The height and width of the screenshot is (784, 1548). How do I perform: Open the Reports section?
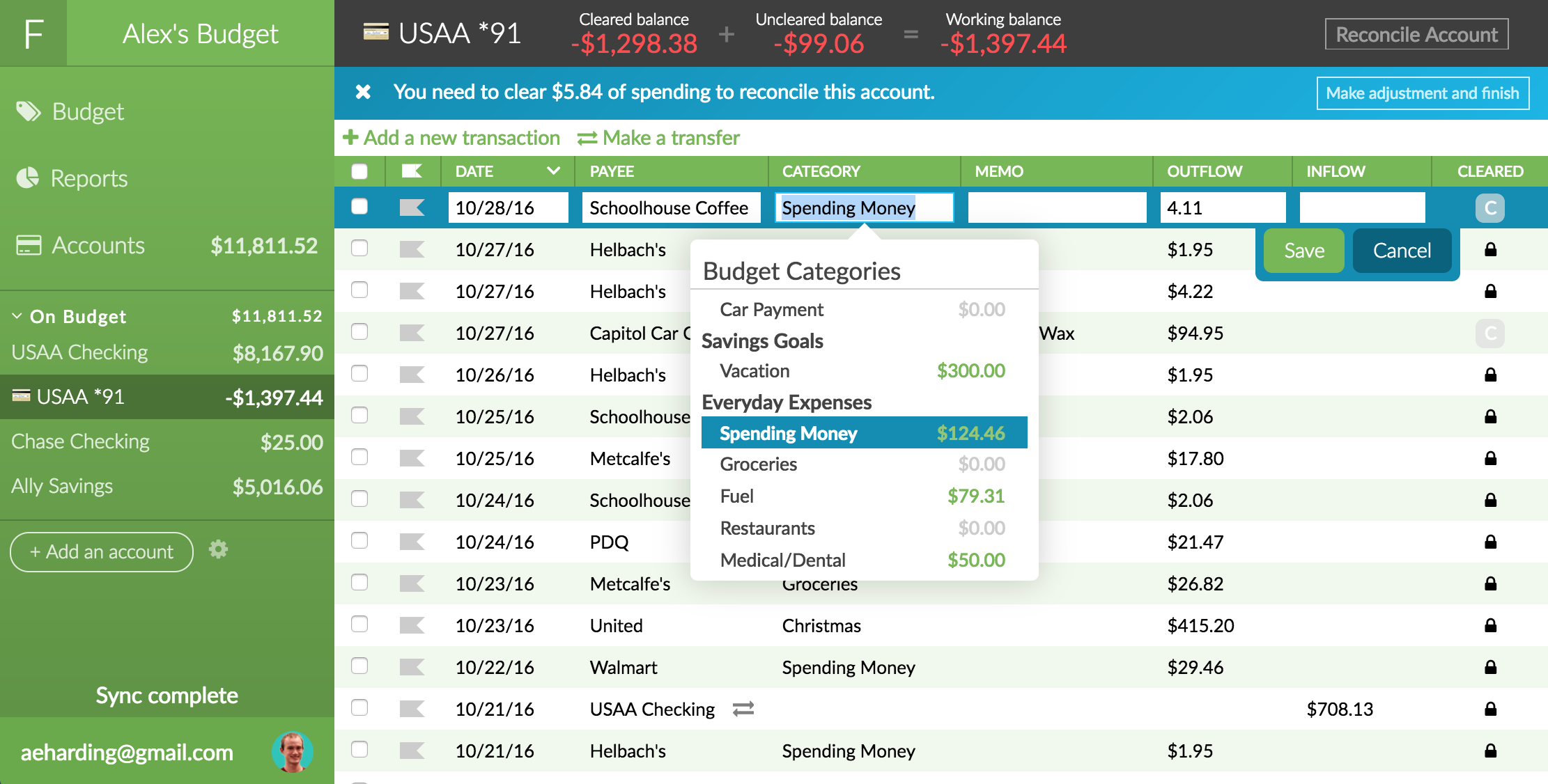88,178
